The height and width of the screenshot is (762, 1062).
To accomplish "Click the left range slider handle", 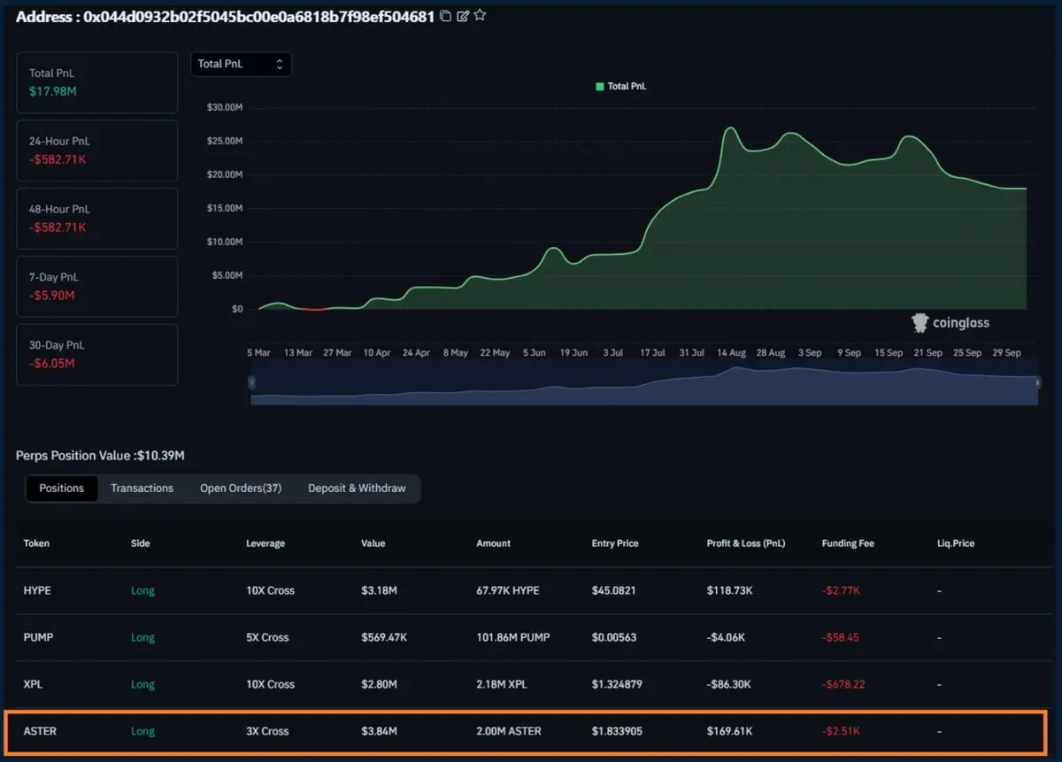I will pyautogui.click(x=252, y=382).
